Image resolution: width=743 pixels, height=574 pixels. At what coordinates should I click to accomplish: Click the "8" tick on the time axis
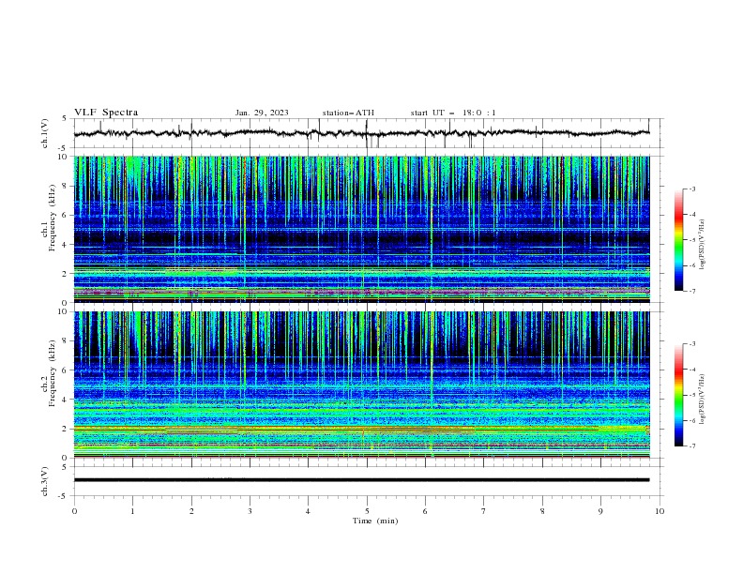542,511
